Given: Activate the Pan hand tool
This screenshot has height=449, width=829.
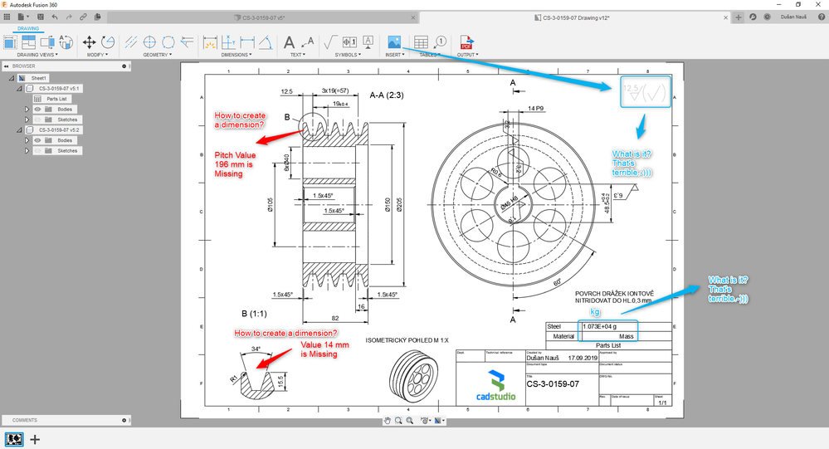Looking at the screenshot, I should click(387, 421).
